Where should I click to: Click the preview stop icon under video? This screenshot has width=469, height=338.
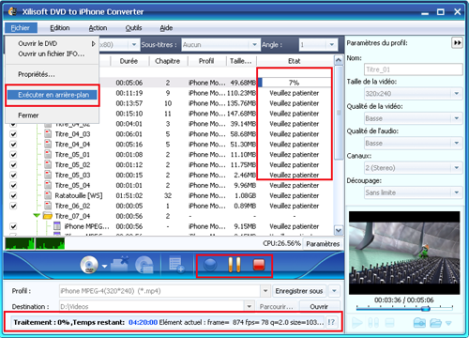[389, 322]
